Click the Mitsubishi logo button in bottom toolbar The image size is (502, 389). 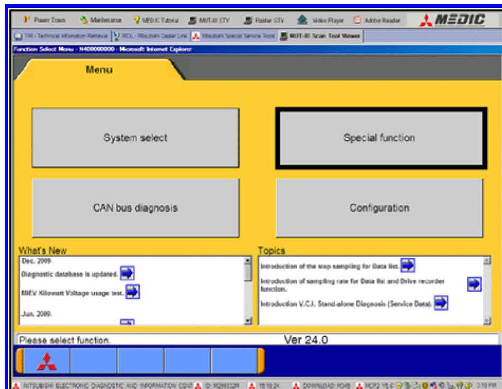click(46, 361)
